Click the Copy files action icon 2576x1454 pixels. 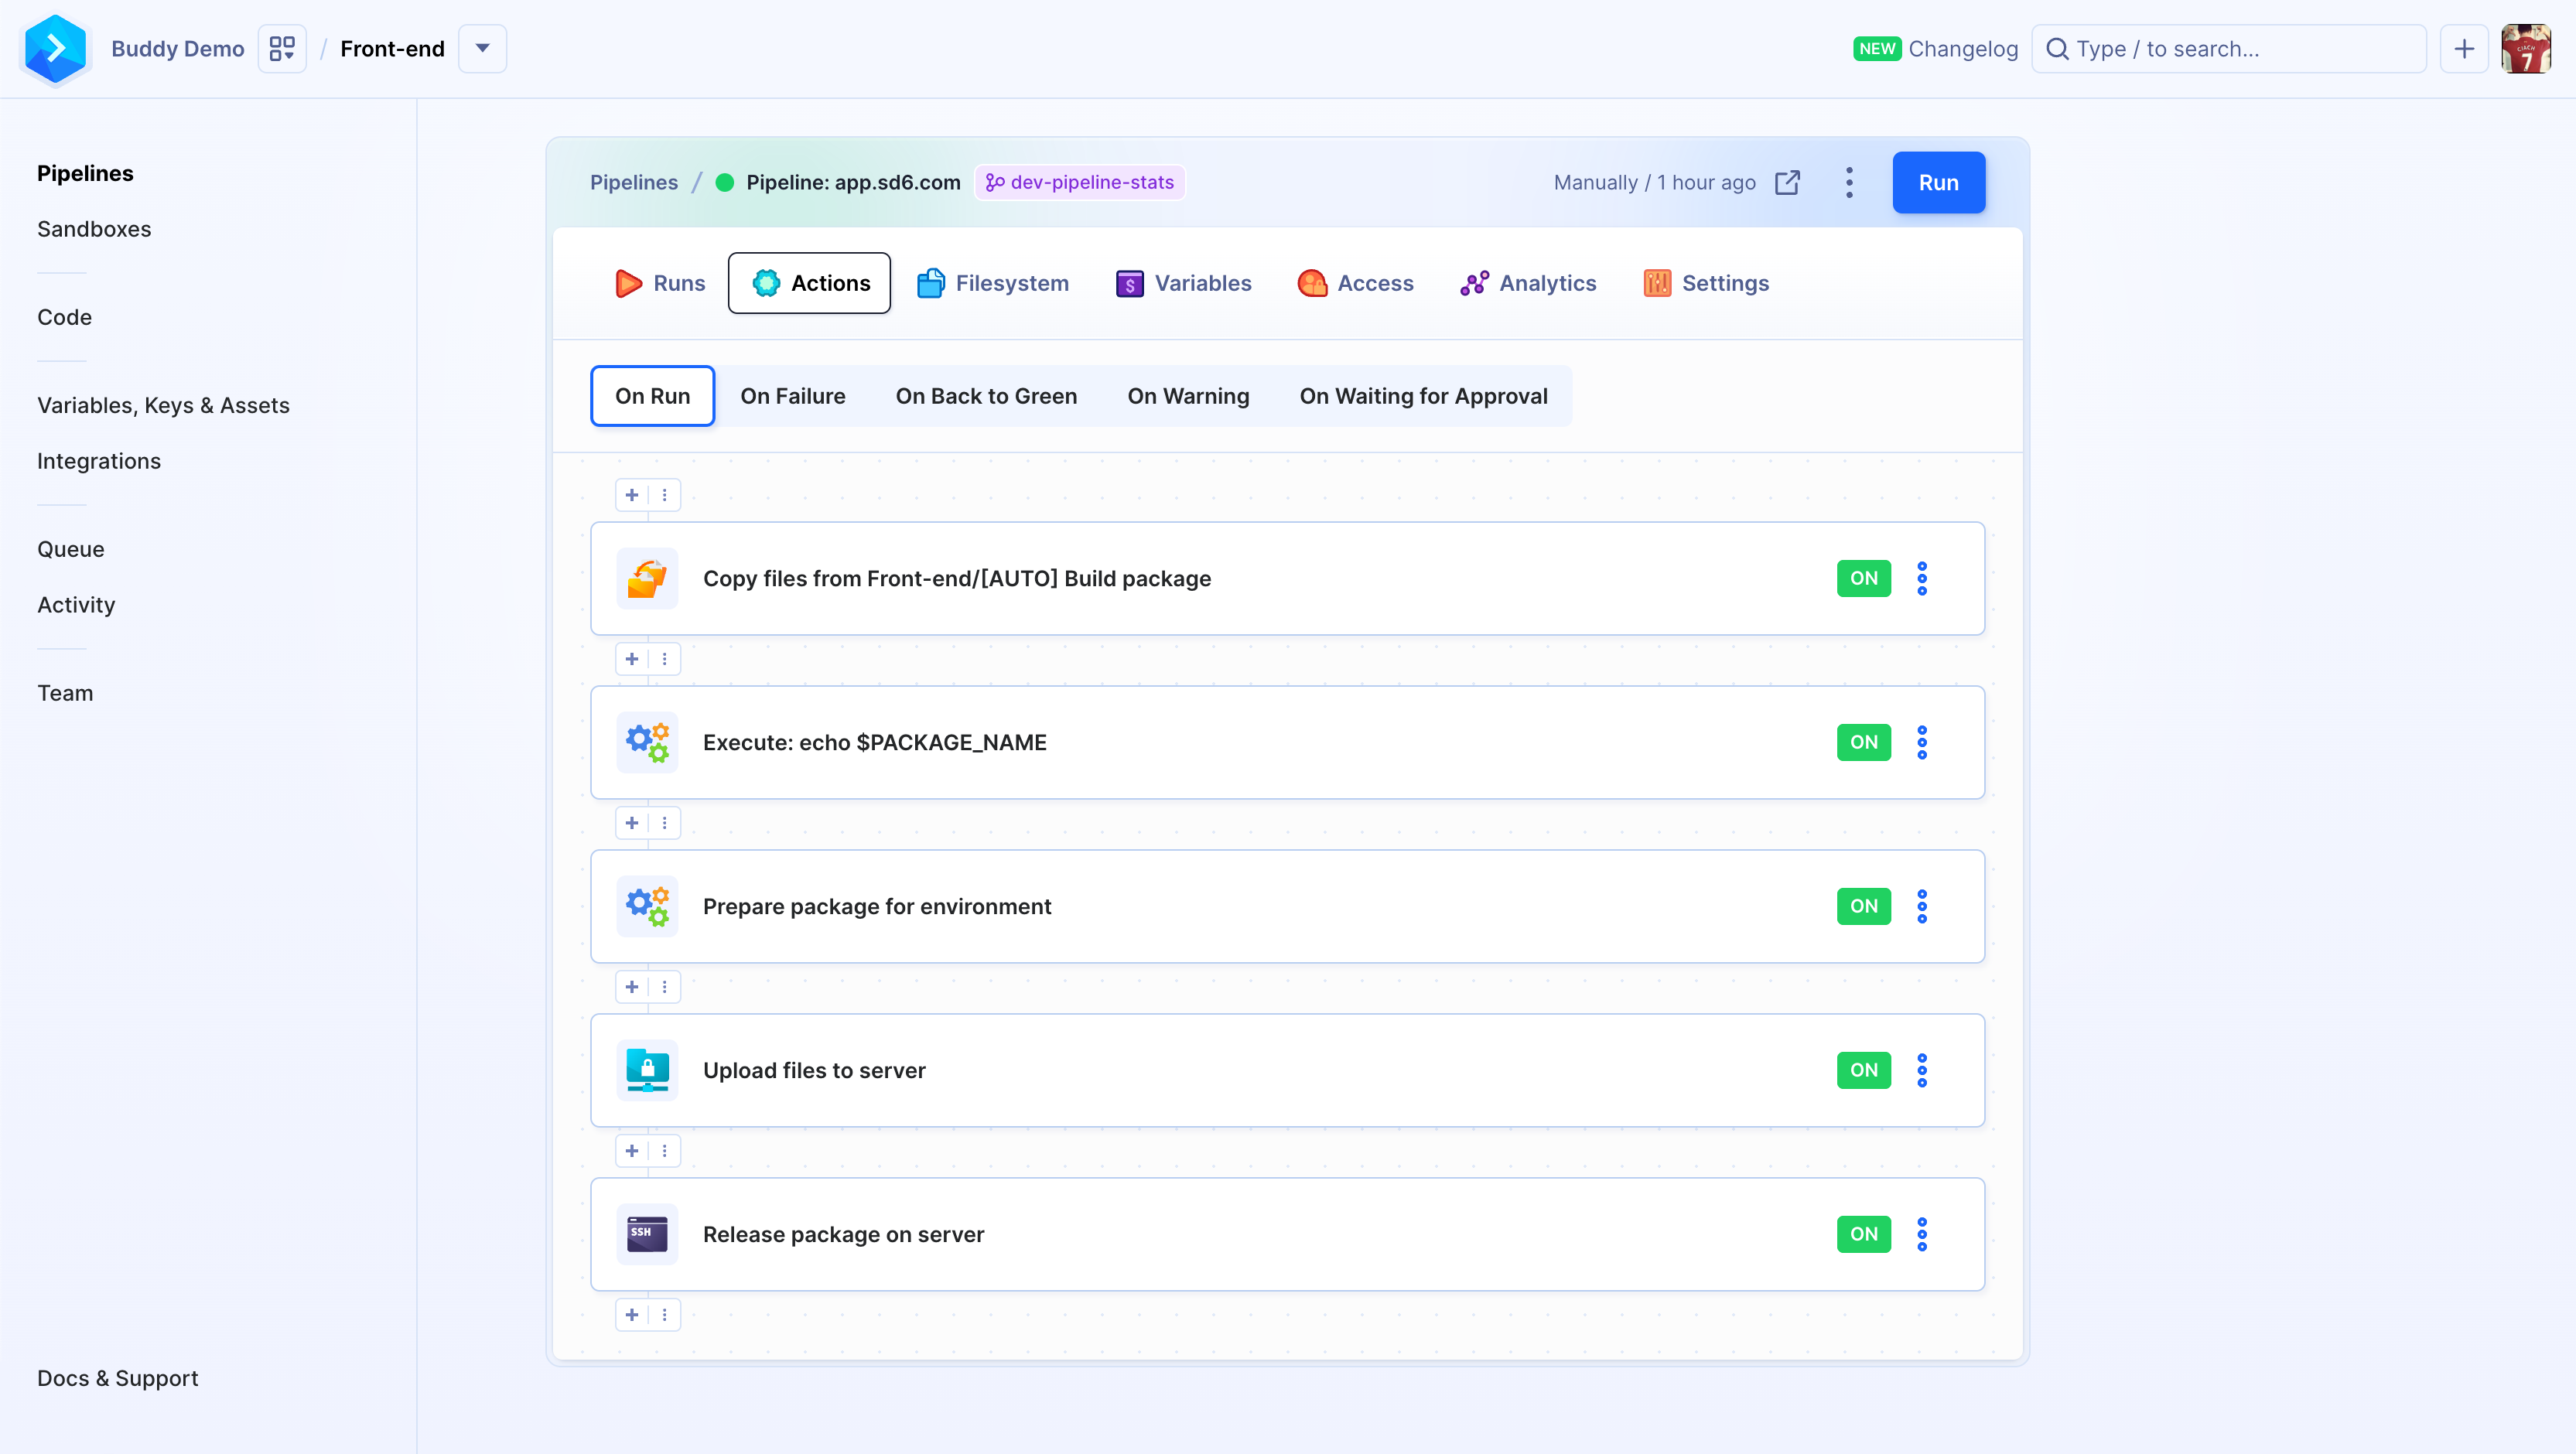point(647,579)
